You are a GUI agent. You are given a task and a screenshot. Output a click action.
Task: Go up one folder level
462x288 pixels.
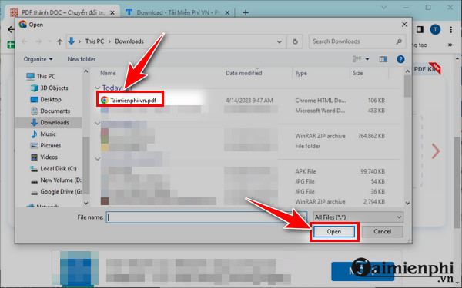pos(60,41)
